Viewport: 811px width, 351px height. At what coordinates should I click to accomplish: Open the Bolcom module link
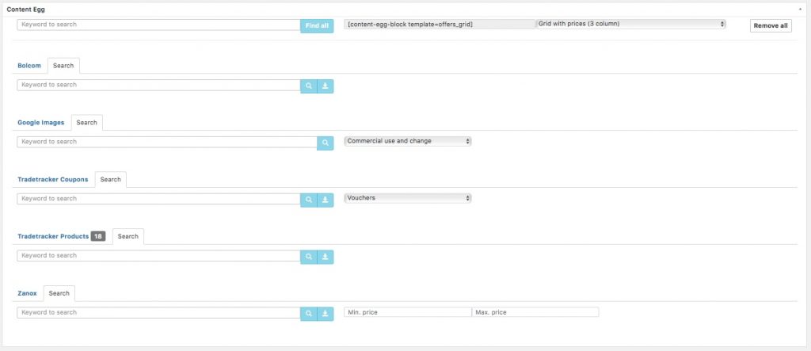tap(29, 66)
